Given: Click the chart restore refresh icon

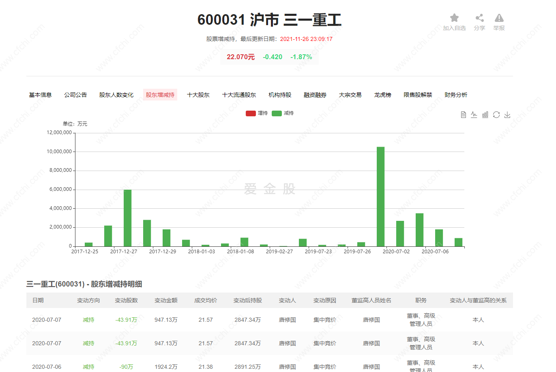Looking at the screenshot, I should coord(496,115).
